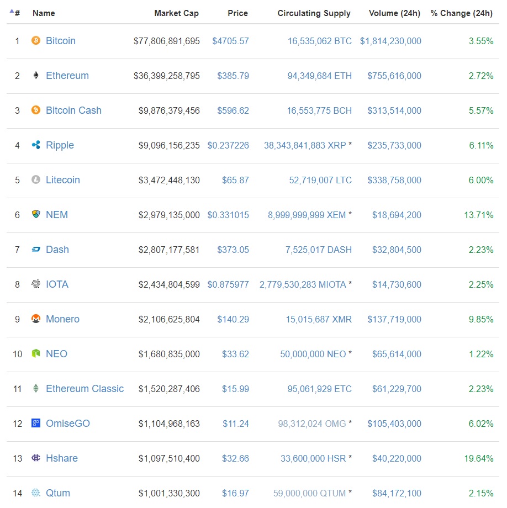
Task: Open the Ethereum Classic name link
Action: (84, 388)
